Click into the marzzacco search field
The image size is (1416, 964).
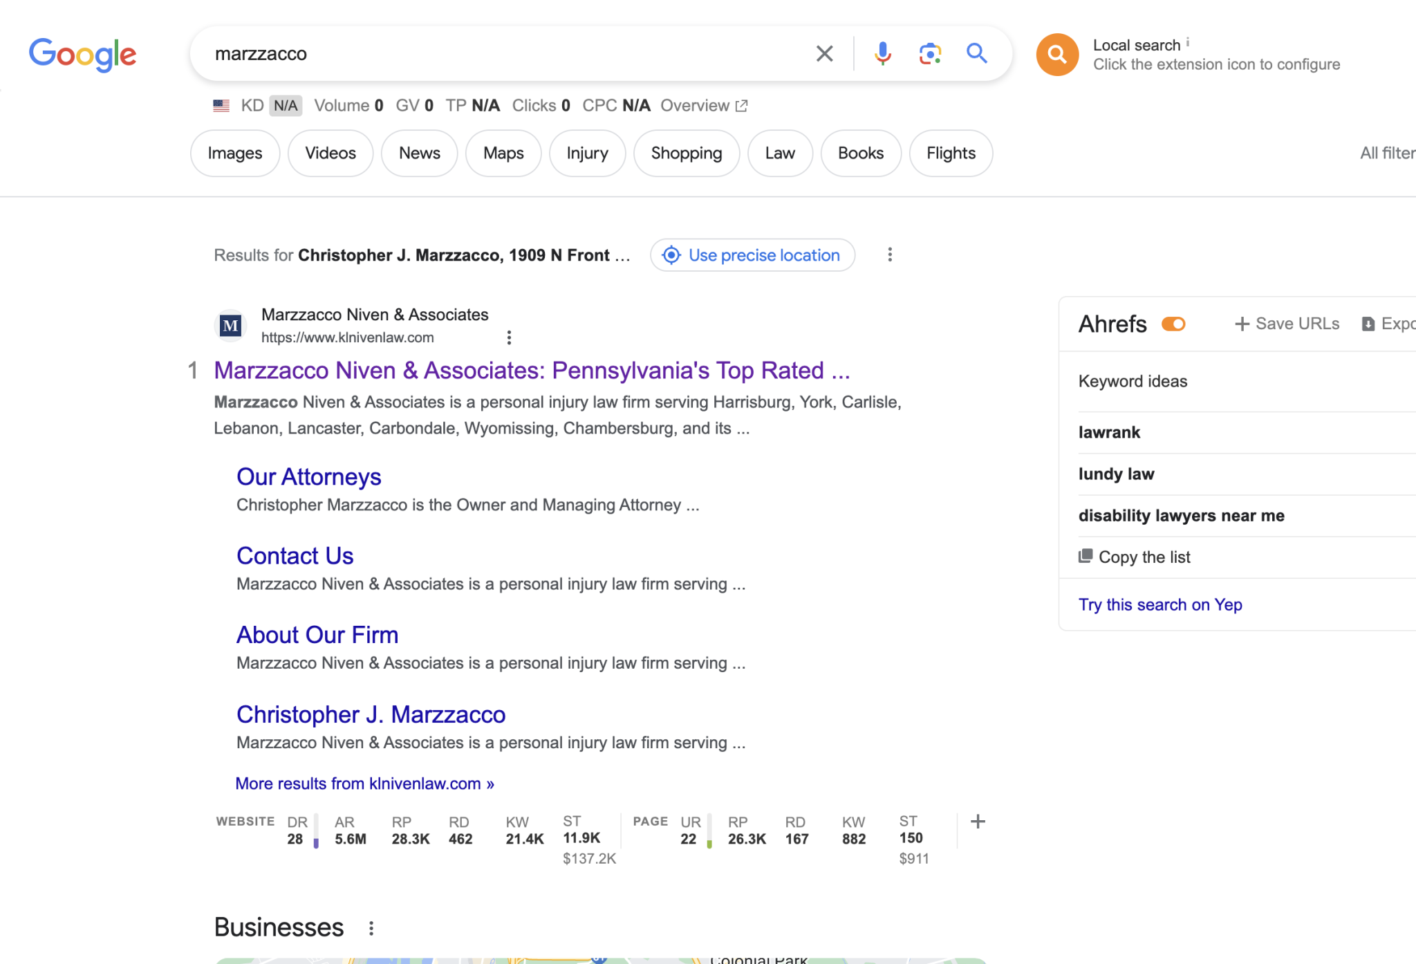coord(484,54)
